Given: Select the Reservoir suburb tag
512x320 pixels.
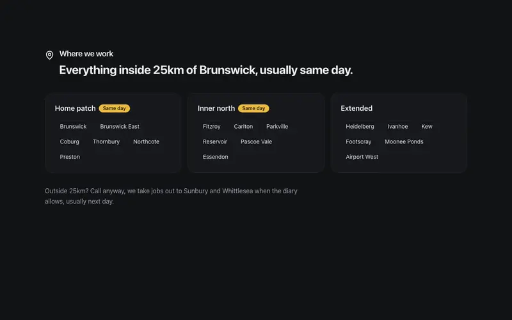Looking at the screenshot, I should (x=215, y=141).
